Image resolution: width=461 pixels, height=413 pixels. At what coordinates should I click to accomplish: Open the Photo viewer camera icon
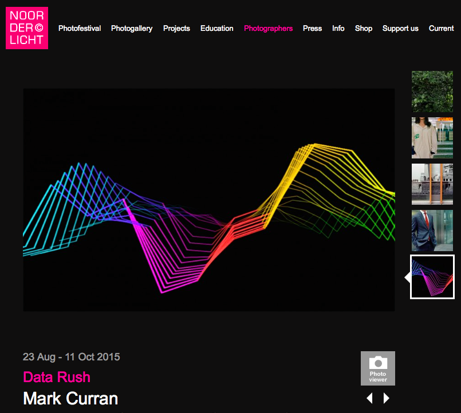point(377,368)
